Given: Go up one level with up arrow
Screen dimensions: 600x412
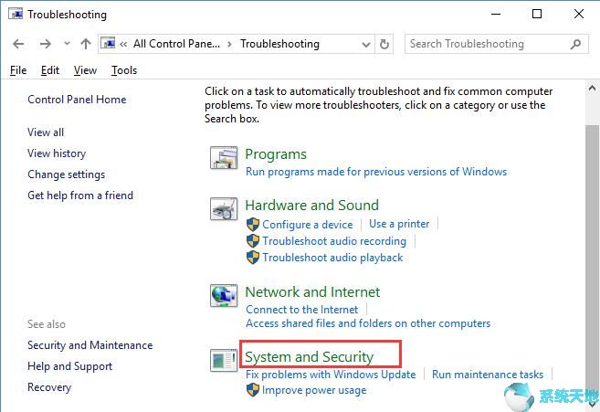Looking at the screenshot, I should pos(86,44).
